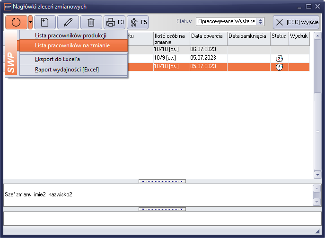
Task: Open 'Raport wydajności [Excel]' menu item
Action: 67,70
